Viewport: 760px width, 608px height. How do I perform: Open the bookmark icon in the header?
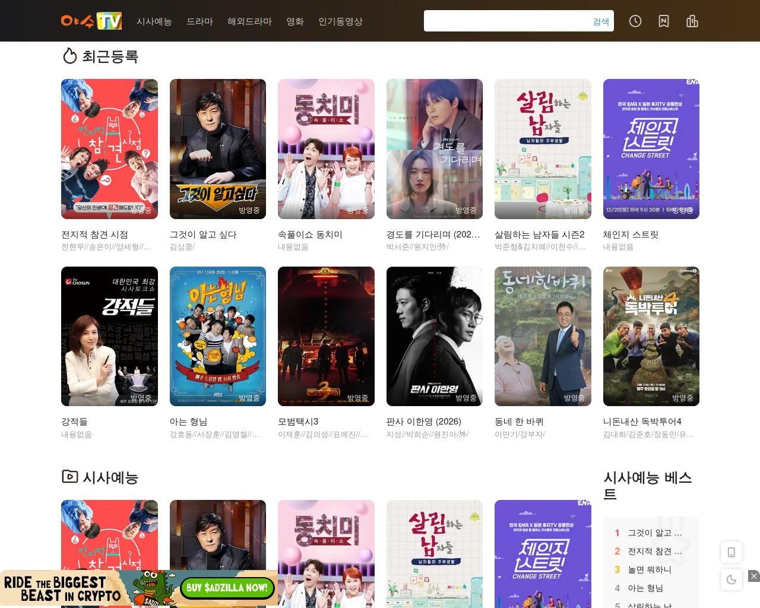pos(664,21)
